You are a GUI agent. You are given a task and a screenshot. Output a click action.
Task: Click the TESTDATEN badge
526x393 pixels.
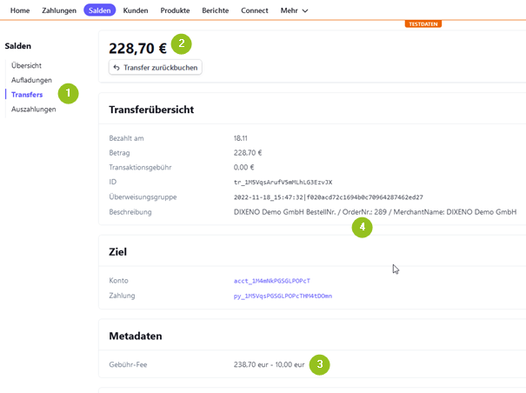423,23
